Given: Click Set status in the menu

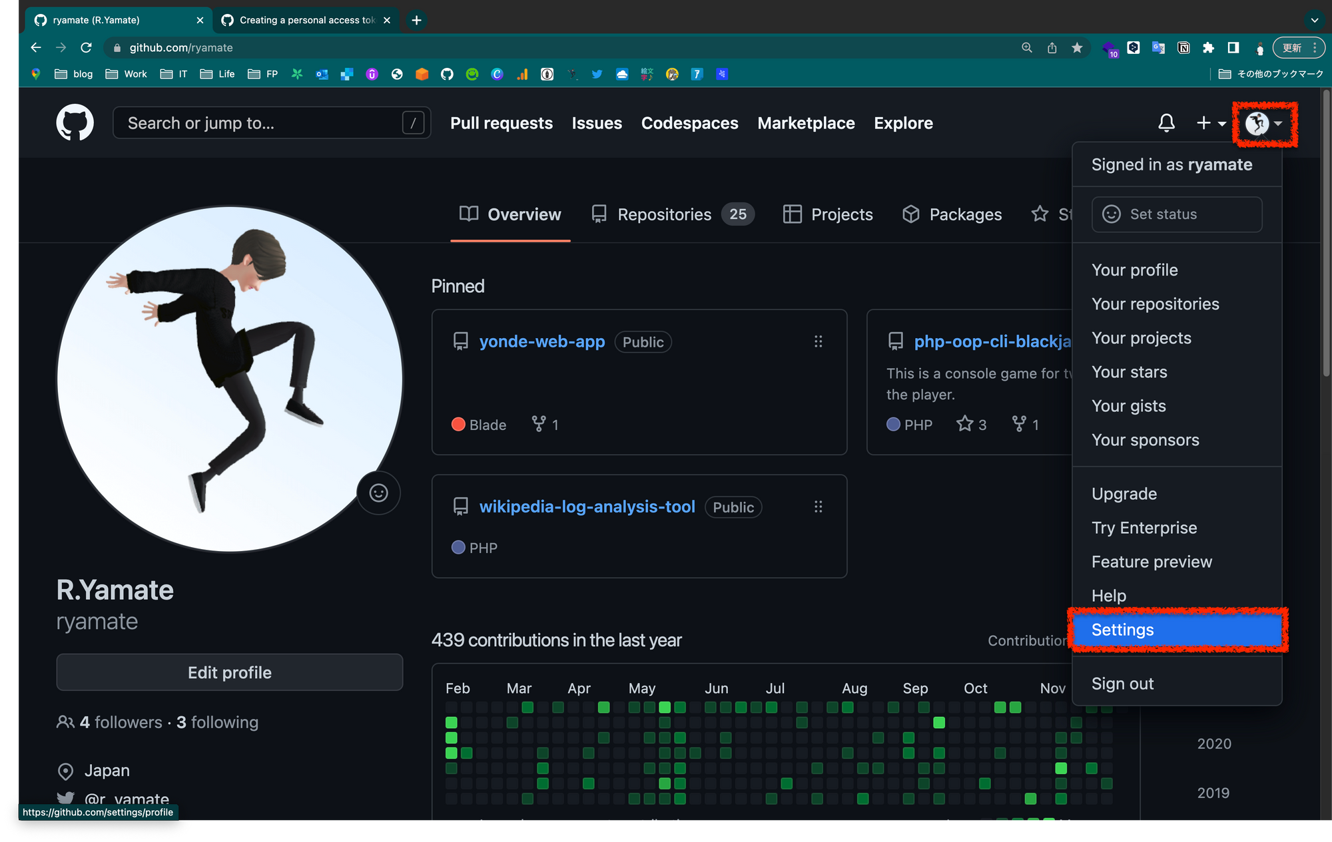Looking at the screenshot, I should (1177, 214).
